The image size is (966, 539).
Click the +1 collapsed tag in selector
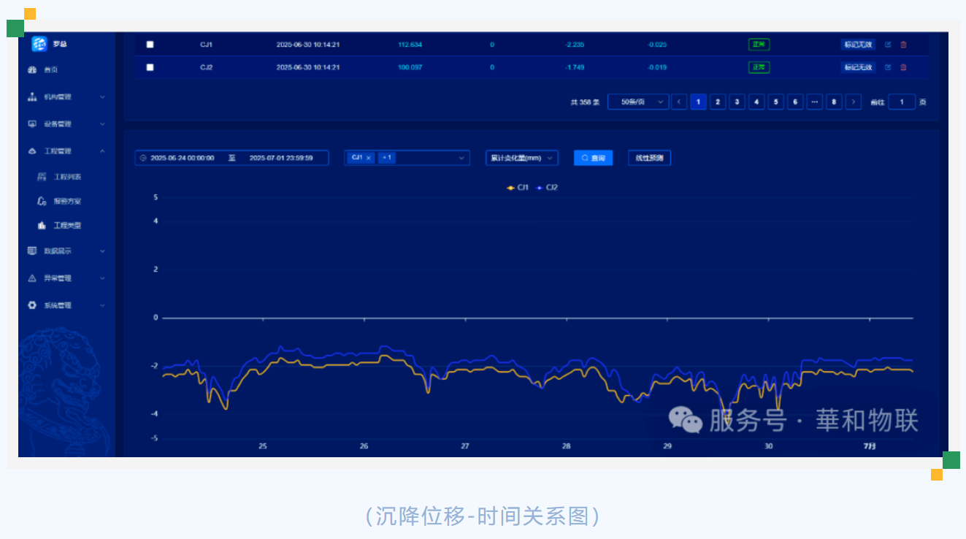point(387,158)
